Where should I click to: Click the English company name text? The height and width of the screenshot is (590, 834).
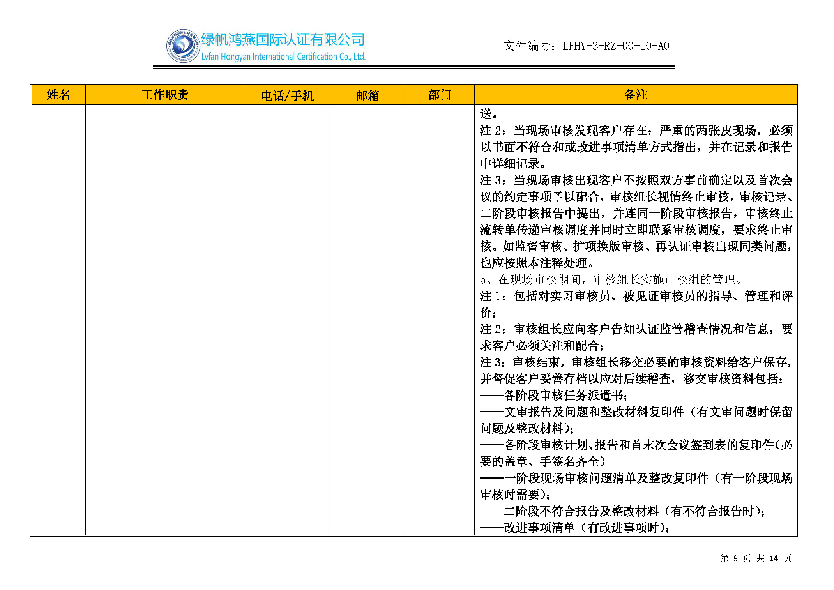(x=283, y=57)
